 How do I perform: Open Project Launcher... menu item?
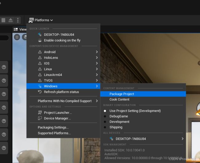(63, 113)
